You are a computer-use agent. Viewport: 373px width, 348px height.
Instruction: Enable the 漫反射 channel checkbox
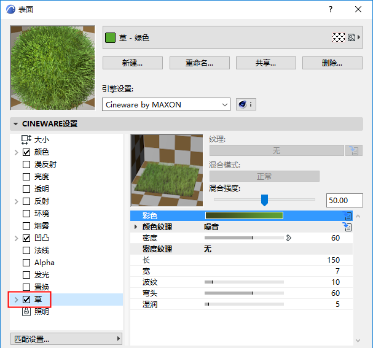(26, 164)
